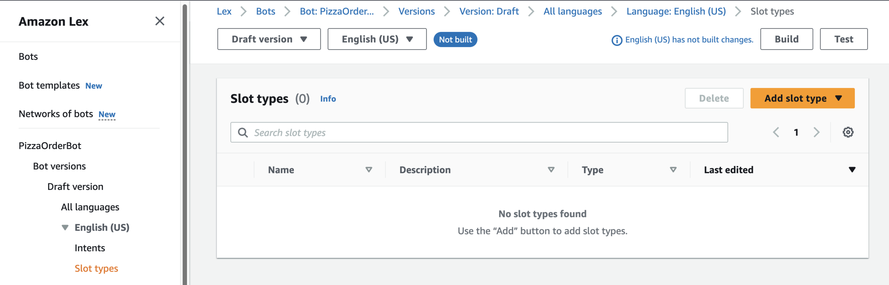Click the Last edited column header
889x285 pixels.
pyautogui.click(x=729, y=170)
